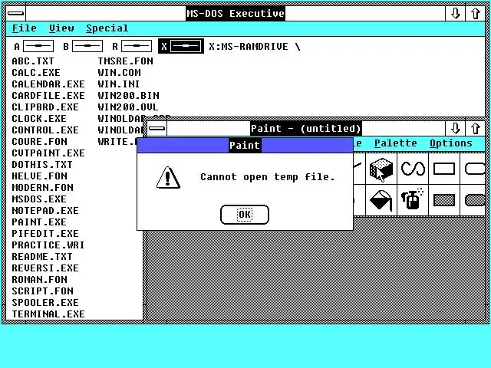Maximize the Paint window with up arrow
Viewport: 491px width, 368px height.
476,128
